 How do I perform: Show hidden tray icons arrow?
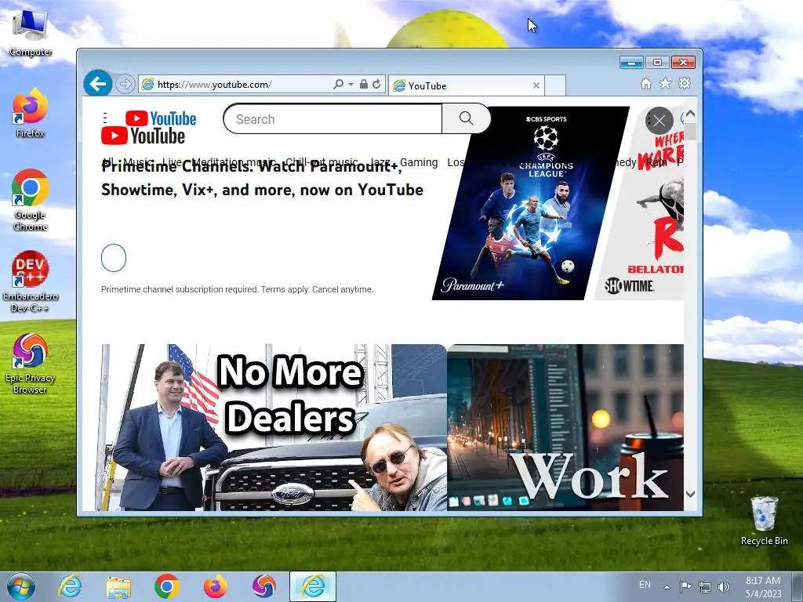point(667,587)
